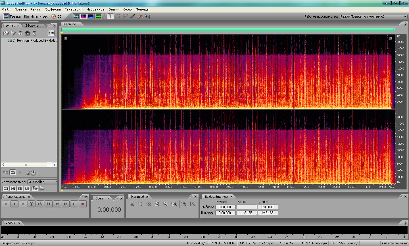Open the Избранное menu
409x246 pixels.
(95, 9)
